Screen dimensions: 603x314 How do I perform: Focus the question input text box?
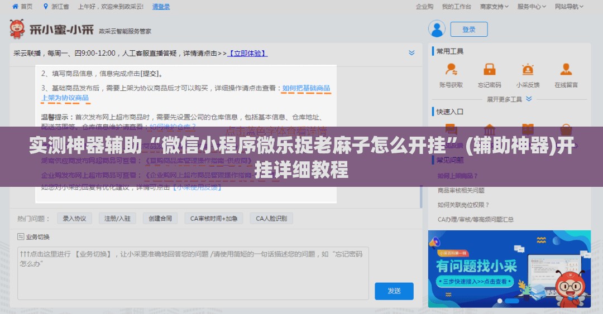[x=193, y=273]
